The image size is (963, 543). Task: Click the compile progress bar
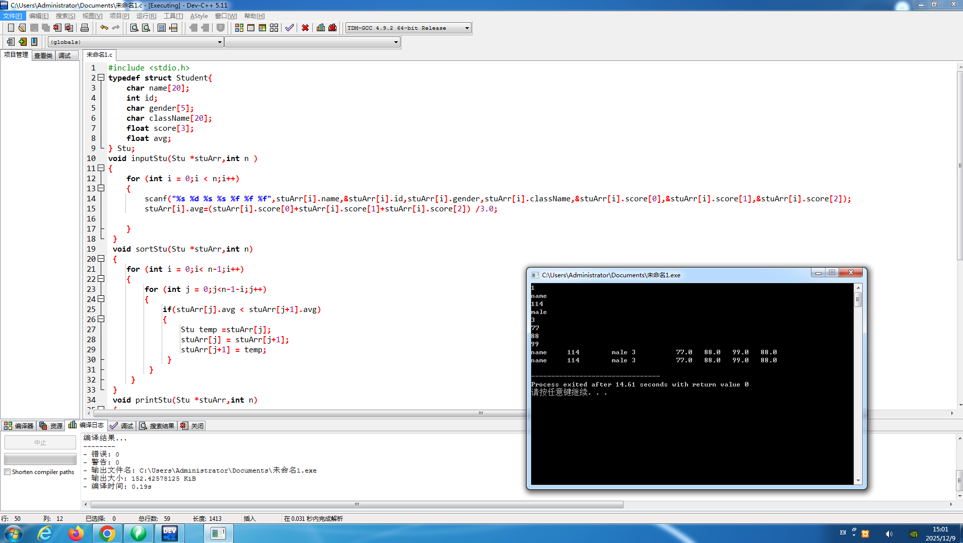[x=40, y=459]
